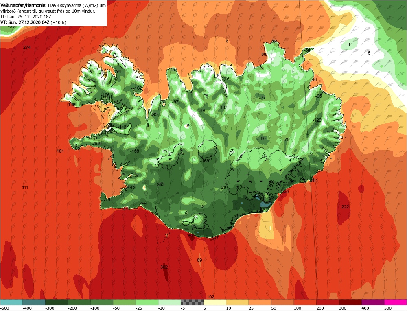This screenshot has height=311, width=407.
Task: Click the value 276 off the Reykjanes coast
Action: (126, 208)
